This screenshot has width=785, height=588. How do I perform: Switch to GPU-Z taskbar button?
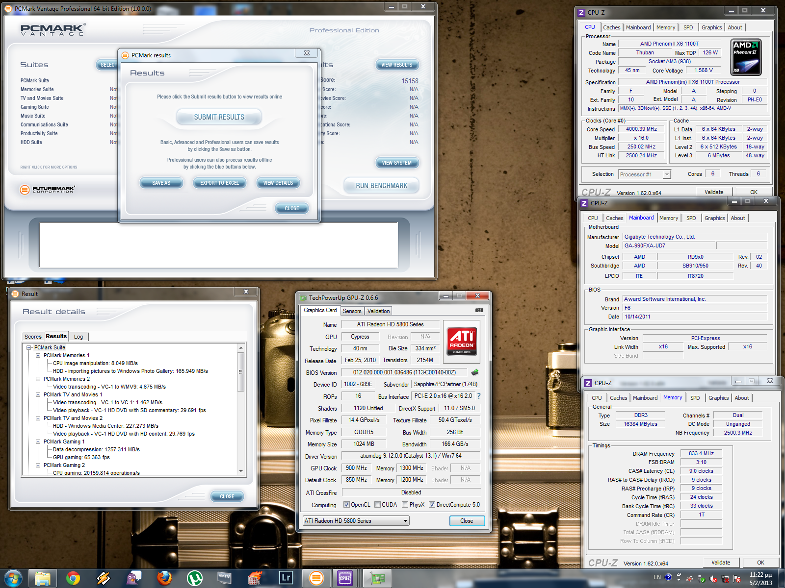click(377, 579)
